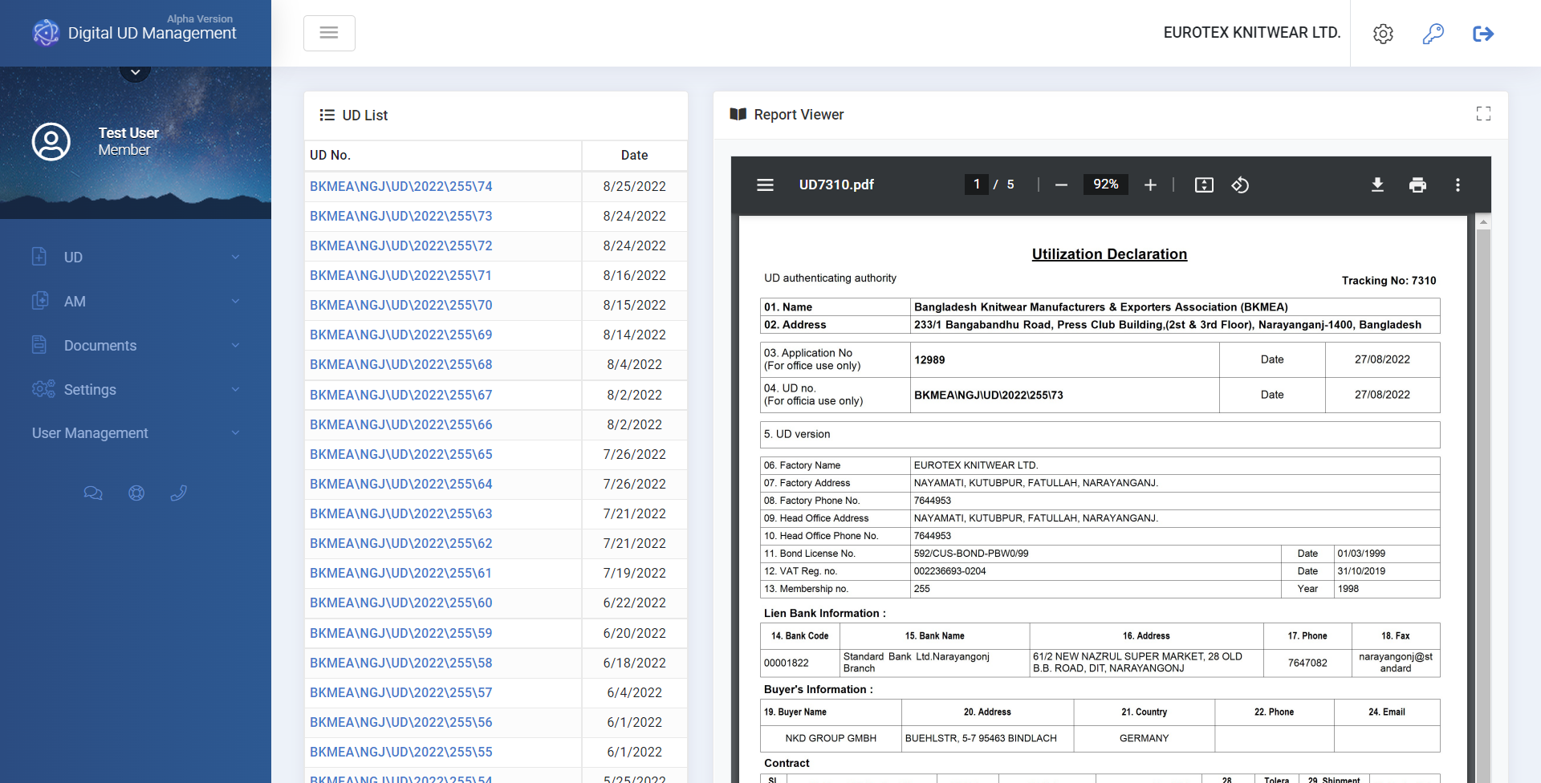Viewport: 1541px width, 783px height.
Task: Click the Utilization Declaration title in PDF
Action: pyautogui.click(x=1109, y=254)
